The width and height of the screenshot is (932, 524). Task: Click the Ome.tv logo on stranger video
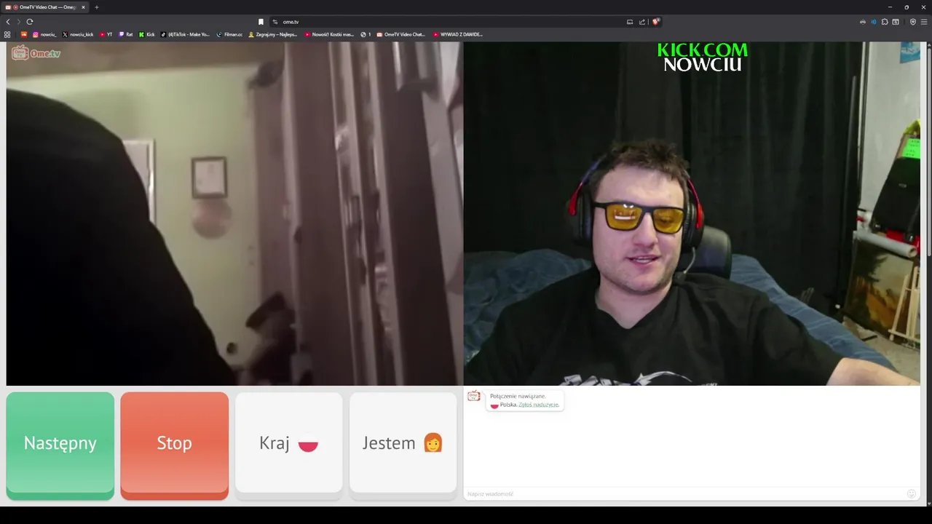tap(36, 53)
